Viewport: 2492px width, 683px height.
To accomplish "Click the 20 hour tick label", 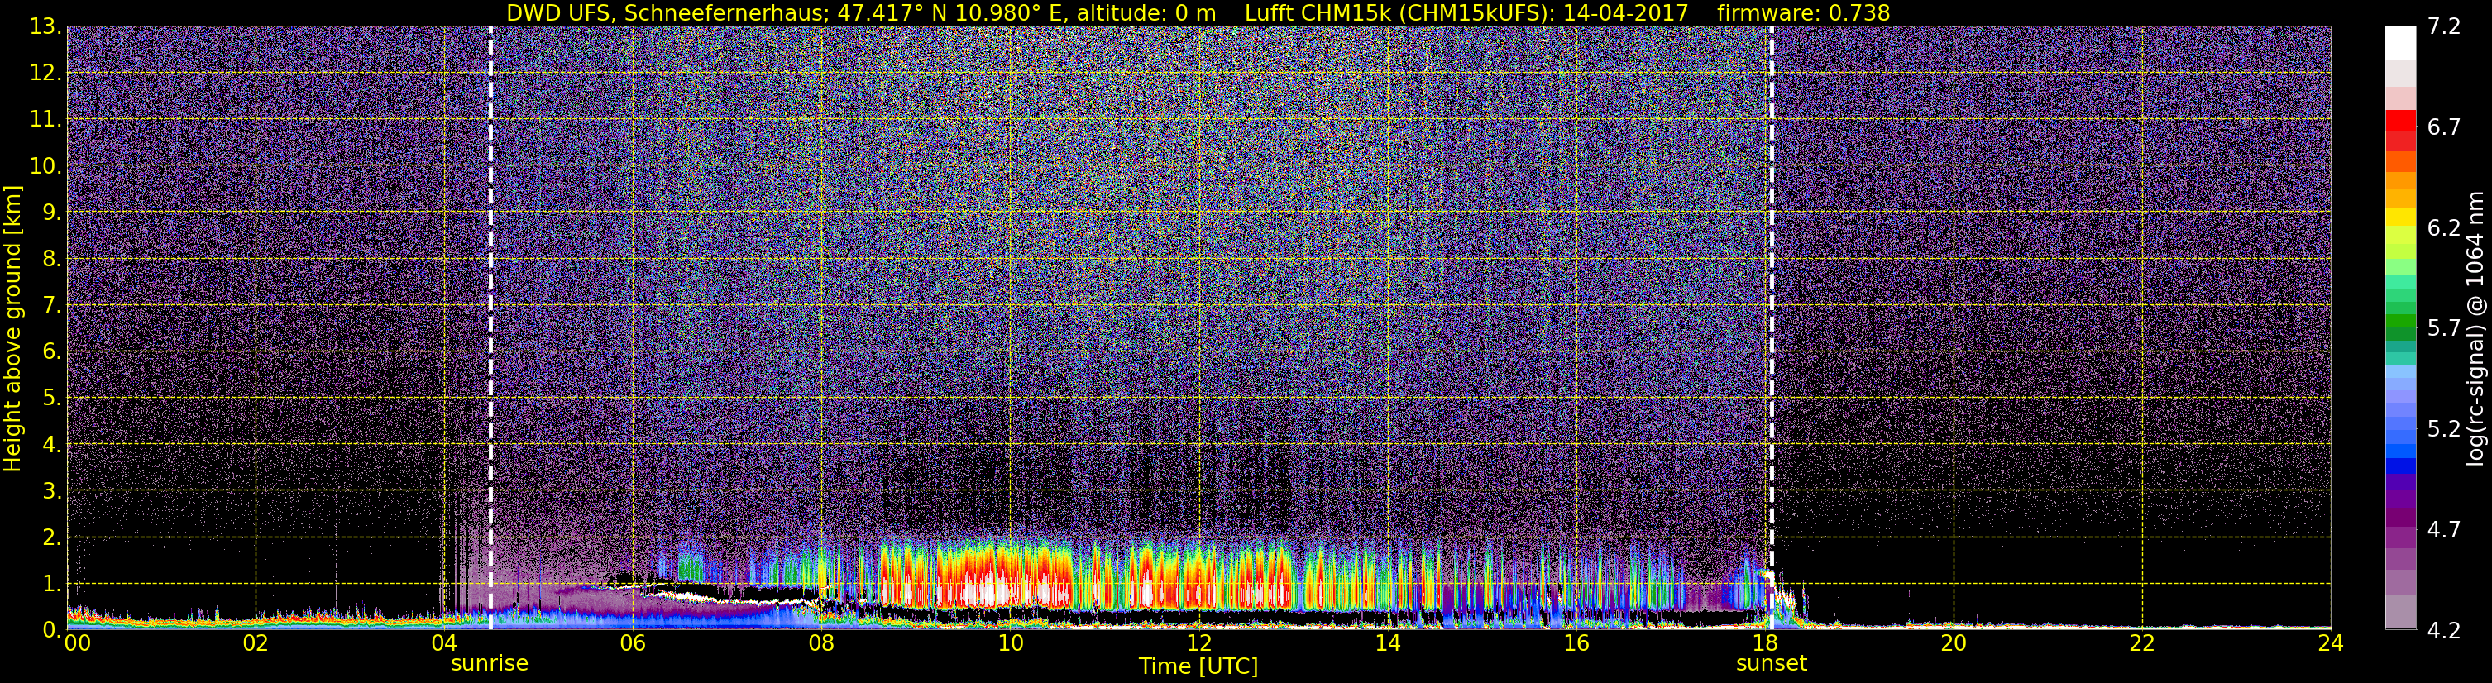I will tap(1954, 642).
